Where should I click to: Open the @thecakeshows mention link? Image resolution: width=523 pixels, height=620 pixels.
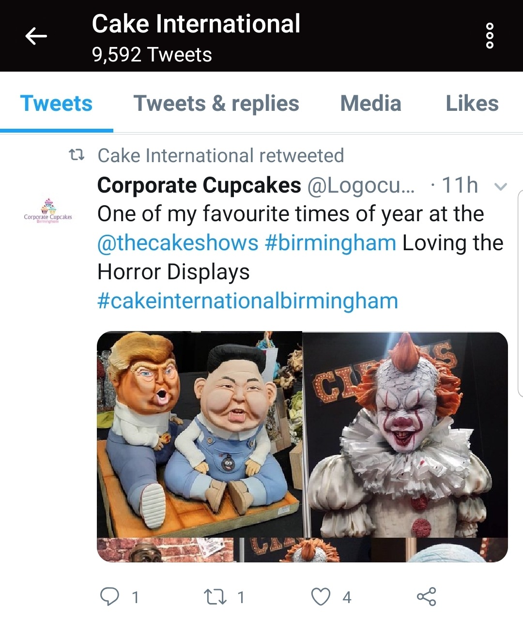pos(178,243)
